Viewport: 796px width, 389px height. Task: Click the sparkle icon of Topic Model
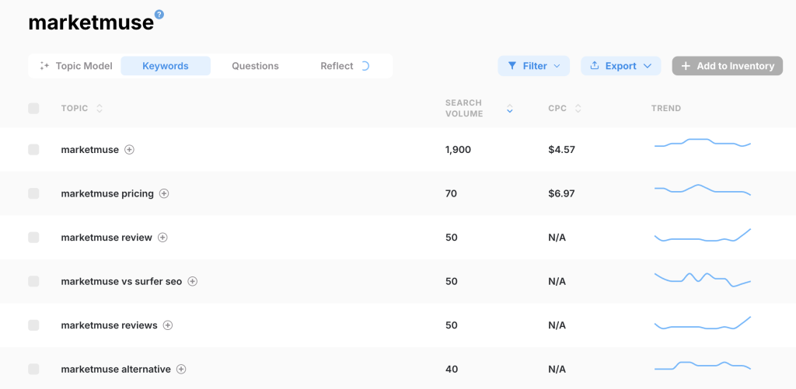44,66
